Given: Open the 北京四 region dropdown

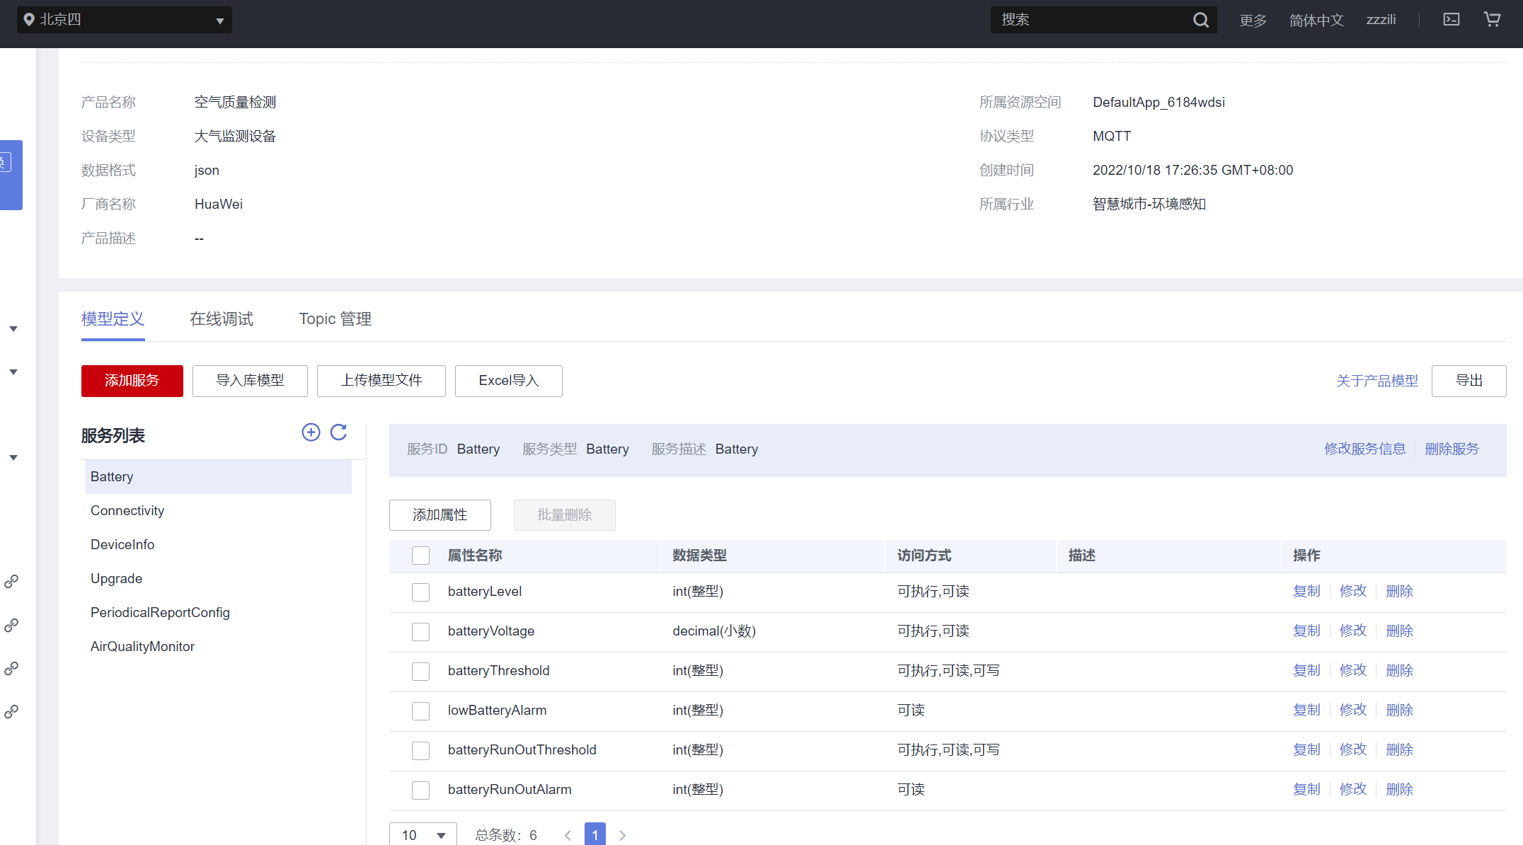Looking at the screenshot, I should click(125, 20).
